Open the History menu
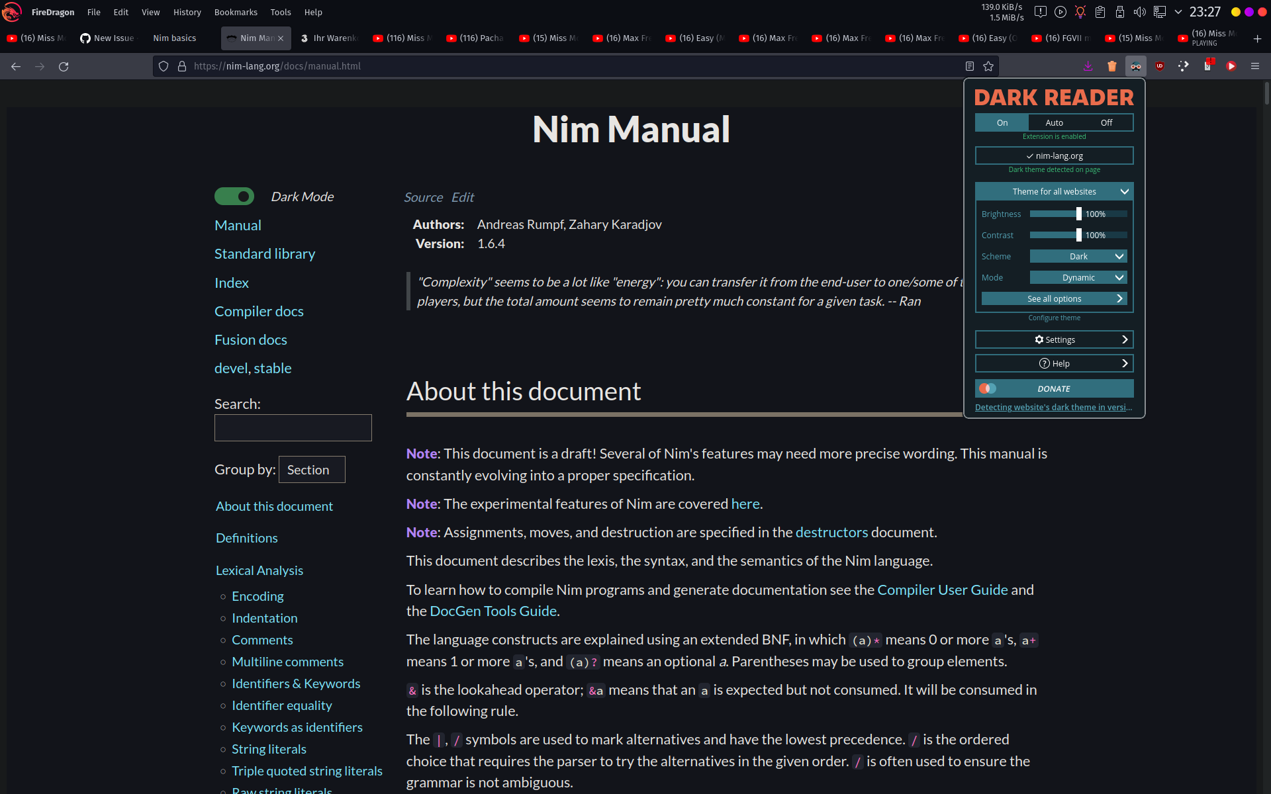Screen dimensions: 1271x794 (187, 12)
